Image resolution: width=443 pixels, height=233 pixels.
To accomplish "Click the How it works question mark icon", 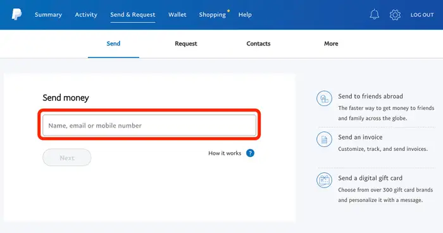I will pyautogui.click(x=250, y=153).
